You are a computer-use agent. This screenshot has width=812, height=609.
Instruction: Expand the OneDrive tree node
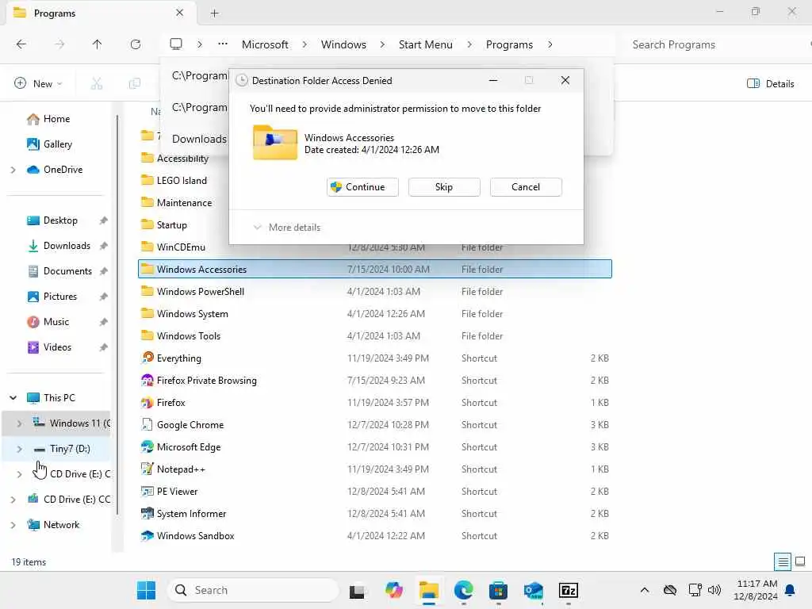pos(13,170)
